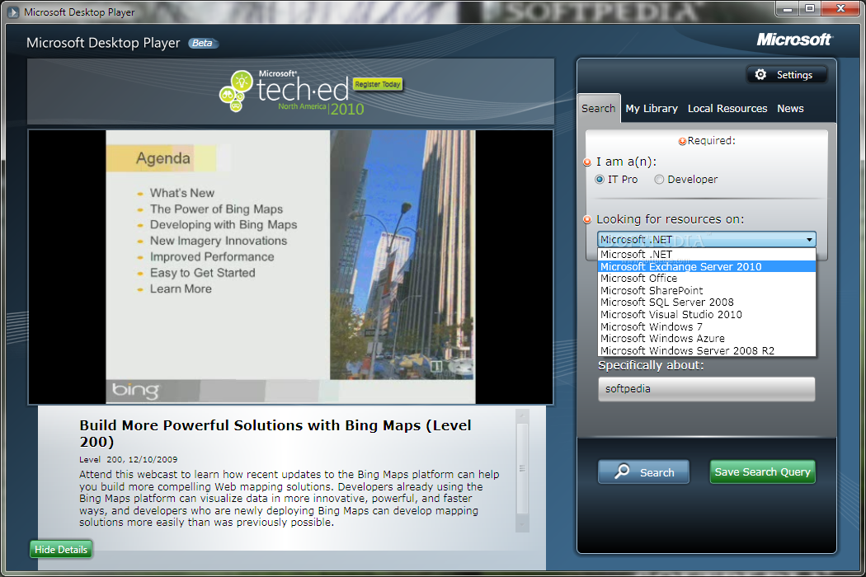Choose Microsoft Visual Studio 2010 option
The height and width of the screenshot is (577, 866).
[706, 315]
